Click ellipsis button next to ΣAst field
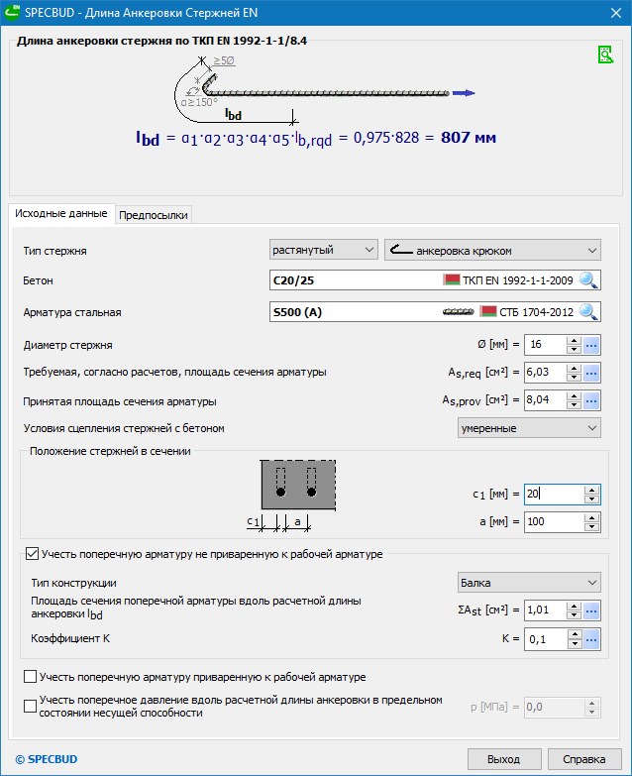 (x=592, y=610)
